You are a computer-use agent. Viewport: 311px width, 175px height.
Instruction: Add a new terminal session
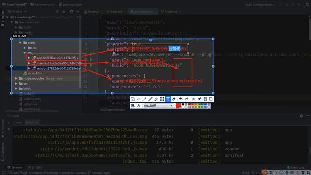click(9, 122)
